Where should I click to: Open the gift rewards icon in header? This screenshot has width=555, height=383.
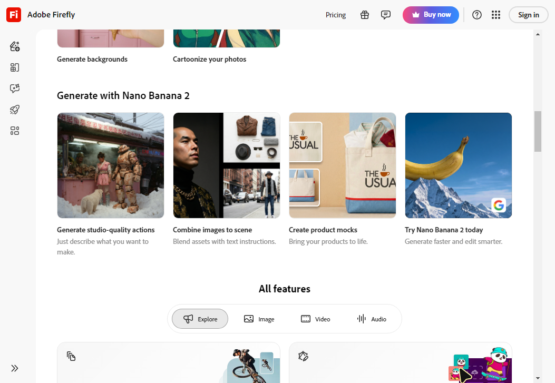coord(365,15)
